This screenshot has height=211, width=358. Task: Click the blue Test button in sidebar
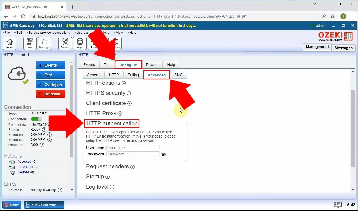coord(51,75)
